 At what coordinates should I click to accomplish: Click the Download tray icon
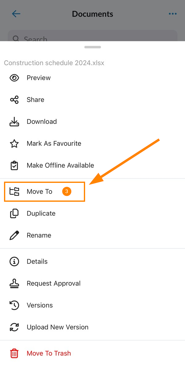(x=14, y=122)
